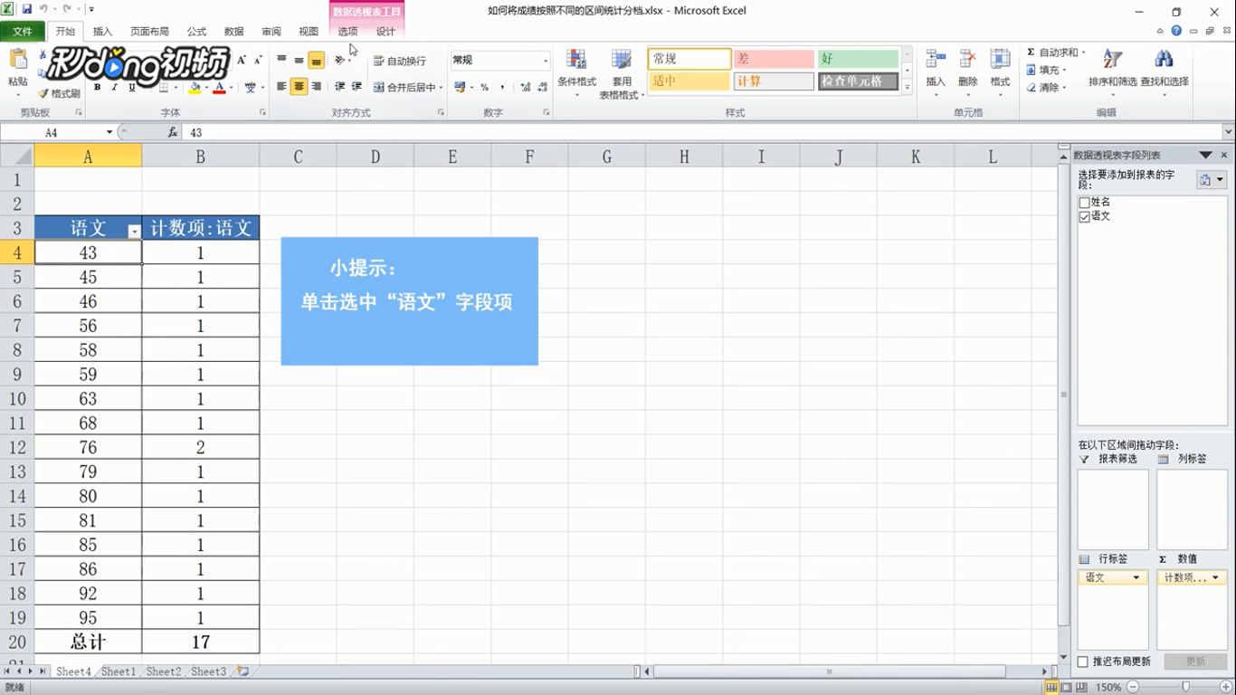Screen dimensions: 1236x695
Task: Uncheck the 语文 field checkbox
Action: [1085, 217]
